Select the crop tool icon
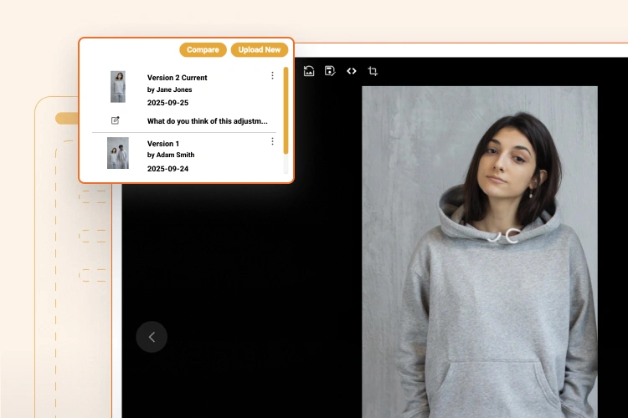 point(373,71)
